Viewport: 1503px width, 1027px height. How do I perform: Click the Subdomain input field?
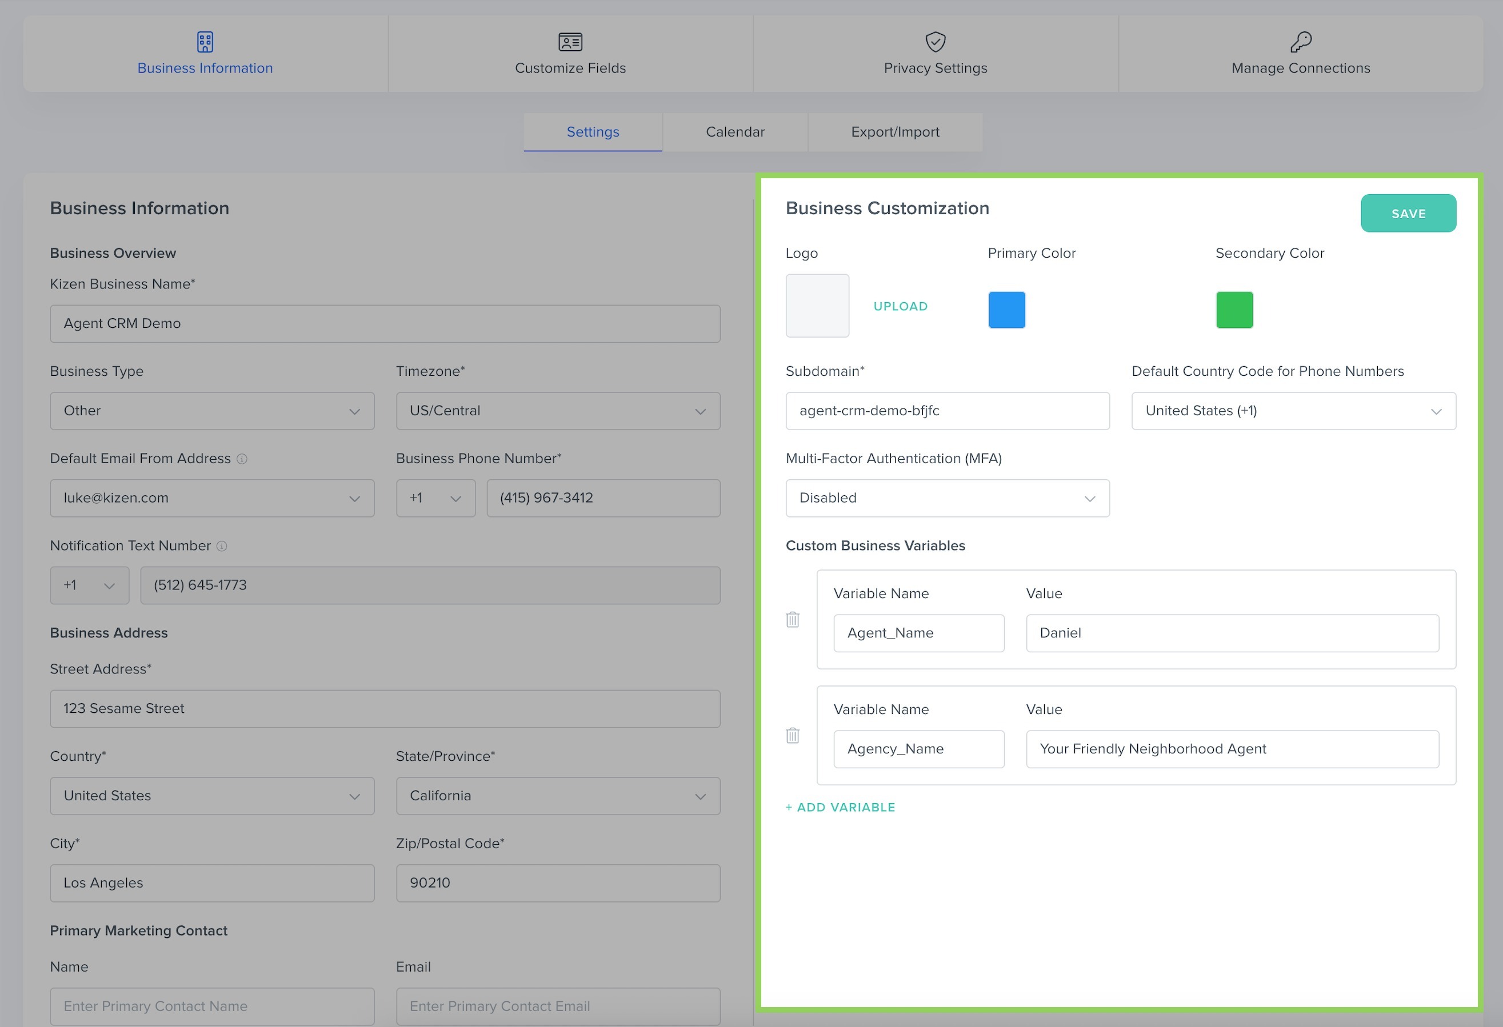tap(947, 411)
